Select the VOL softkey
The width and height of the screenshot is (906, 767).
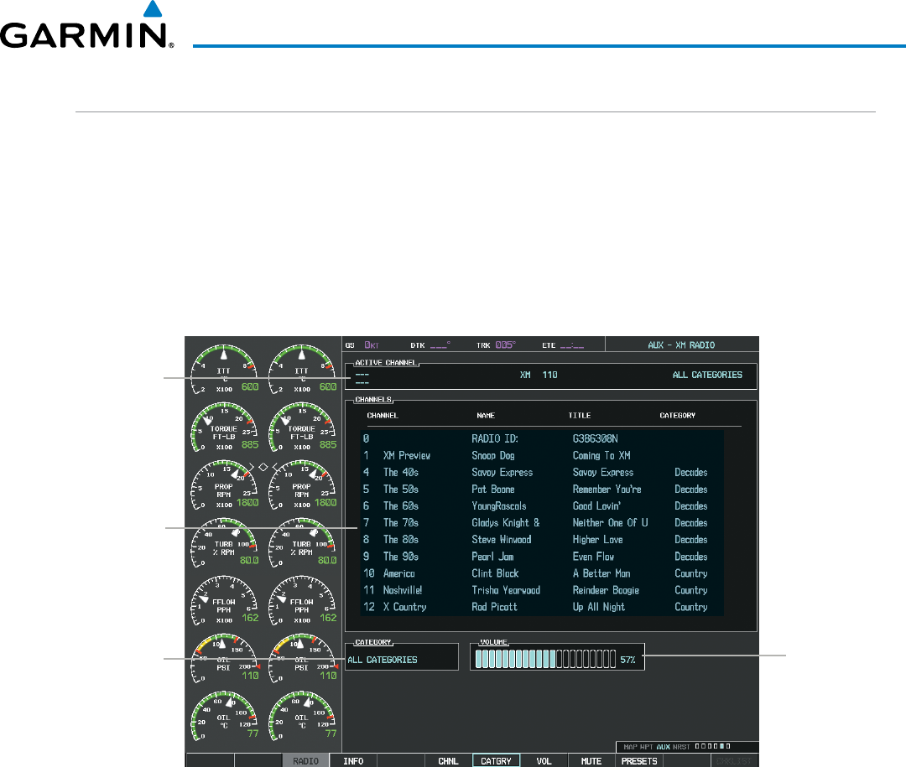[544, 760]
